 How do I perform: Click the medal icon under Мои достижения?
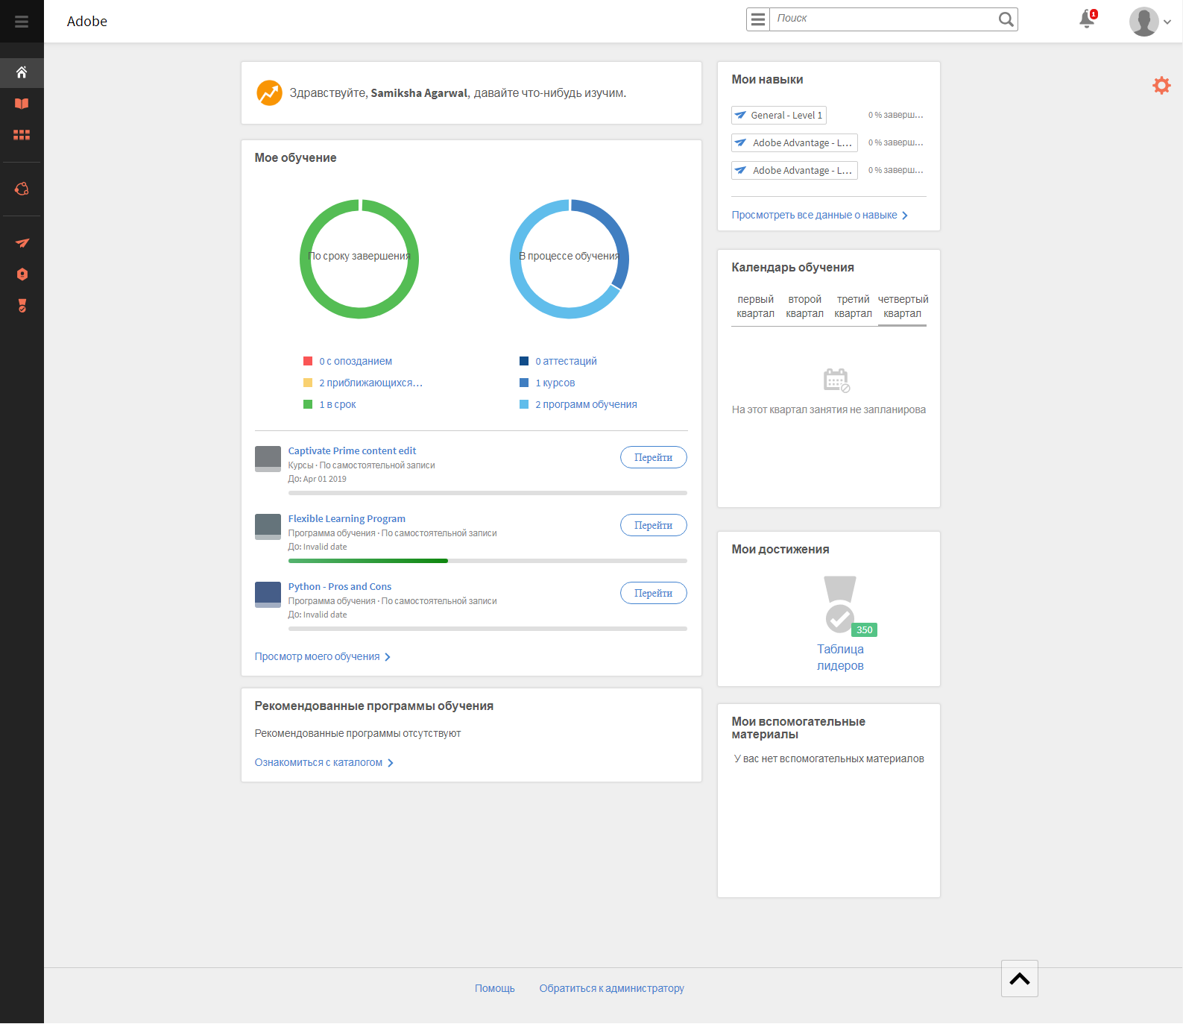840,604
